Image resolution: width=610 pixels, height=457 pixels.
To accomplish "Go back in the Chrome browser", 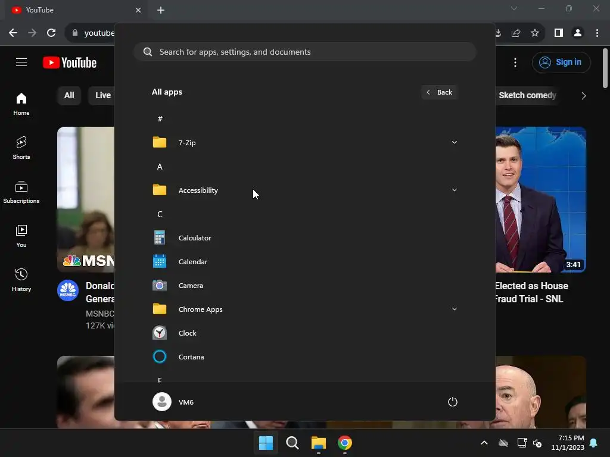I will pyautogui.click(x=13, y=33).
